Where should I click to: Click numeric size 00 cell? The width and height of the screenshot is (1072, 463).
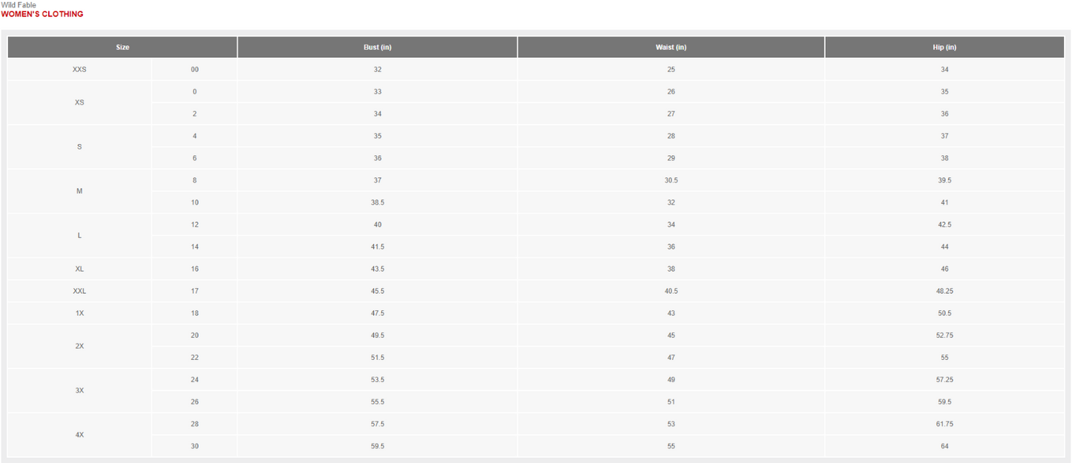click(194, 70)
